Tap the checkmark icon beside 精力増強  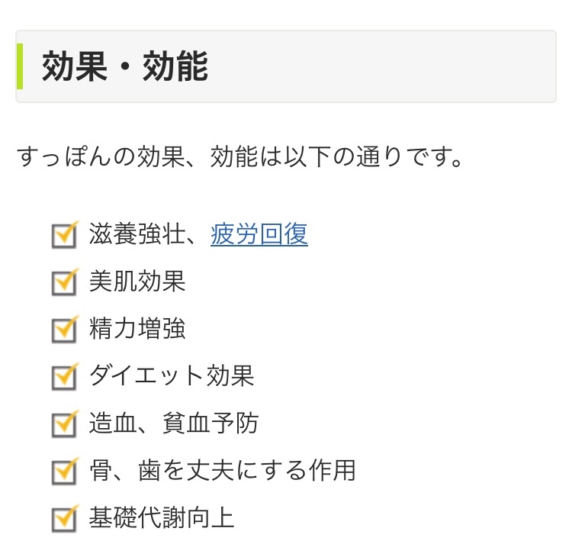click(x=64, y=330)
